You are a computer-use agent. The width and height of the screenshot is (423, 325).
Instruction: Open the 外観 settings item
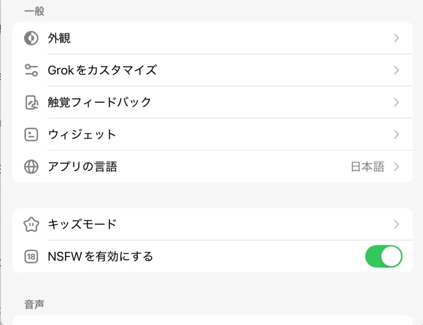[x=59, y=38]
